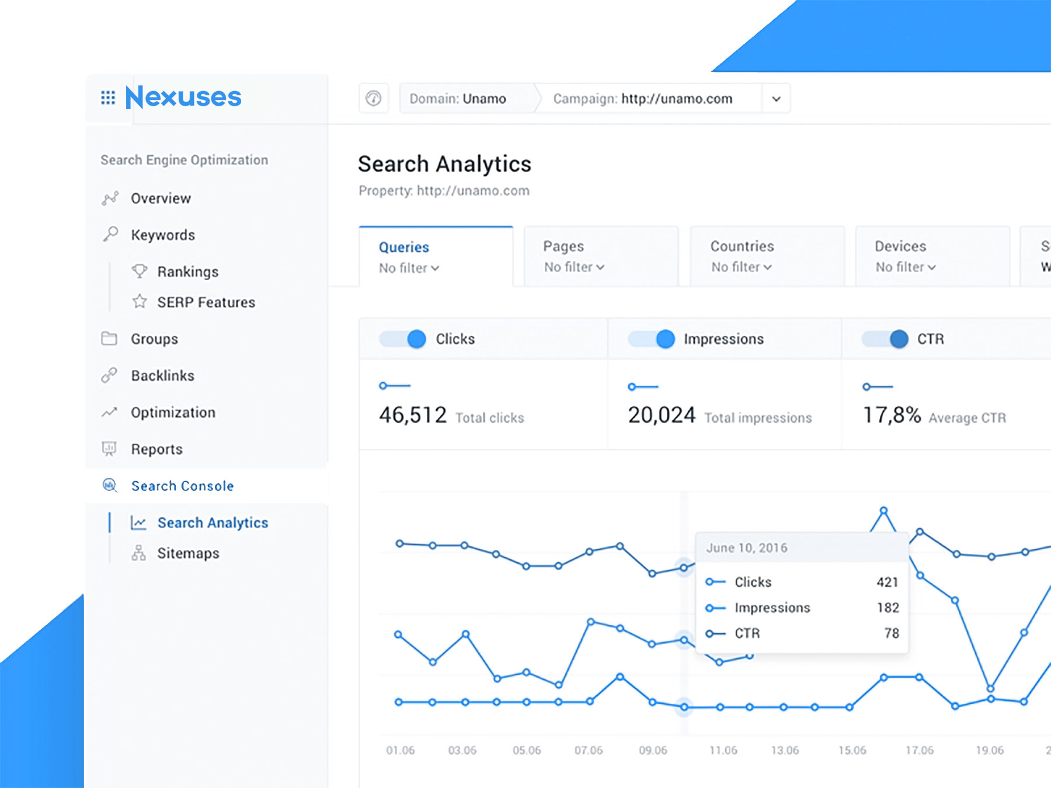Screen dimensions: 1051x788
Task: Expand the Pages No filter dropdown
Action: point(575,267)
